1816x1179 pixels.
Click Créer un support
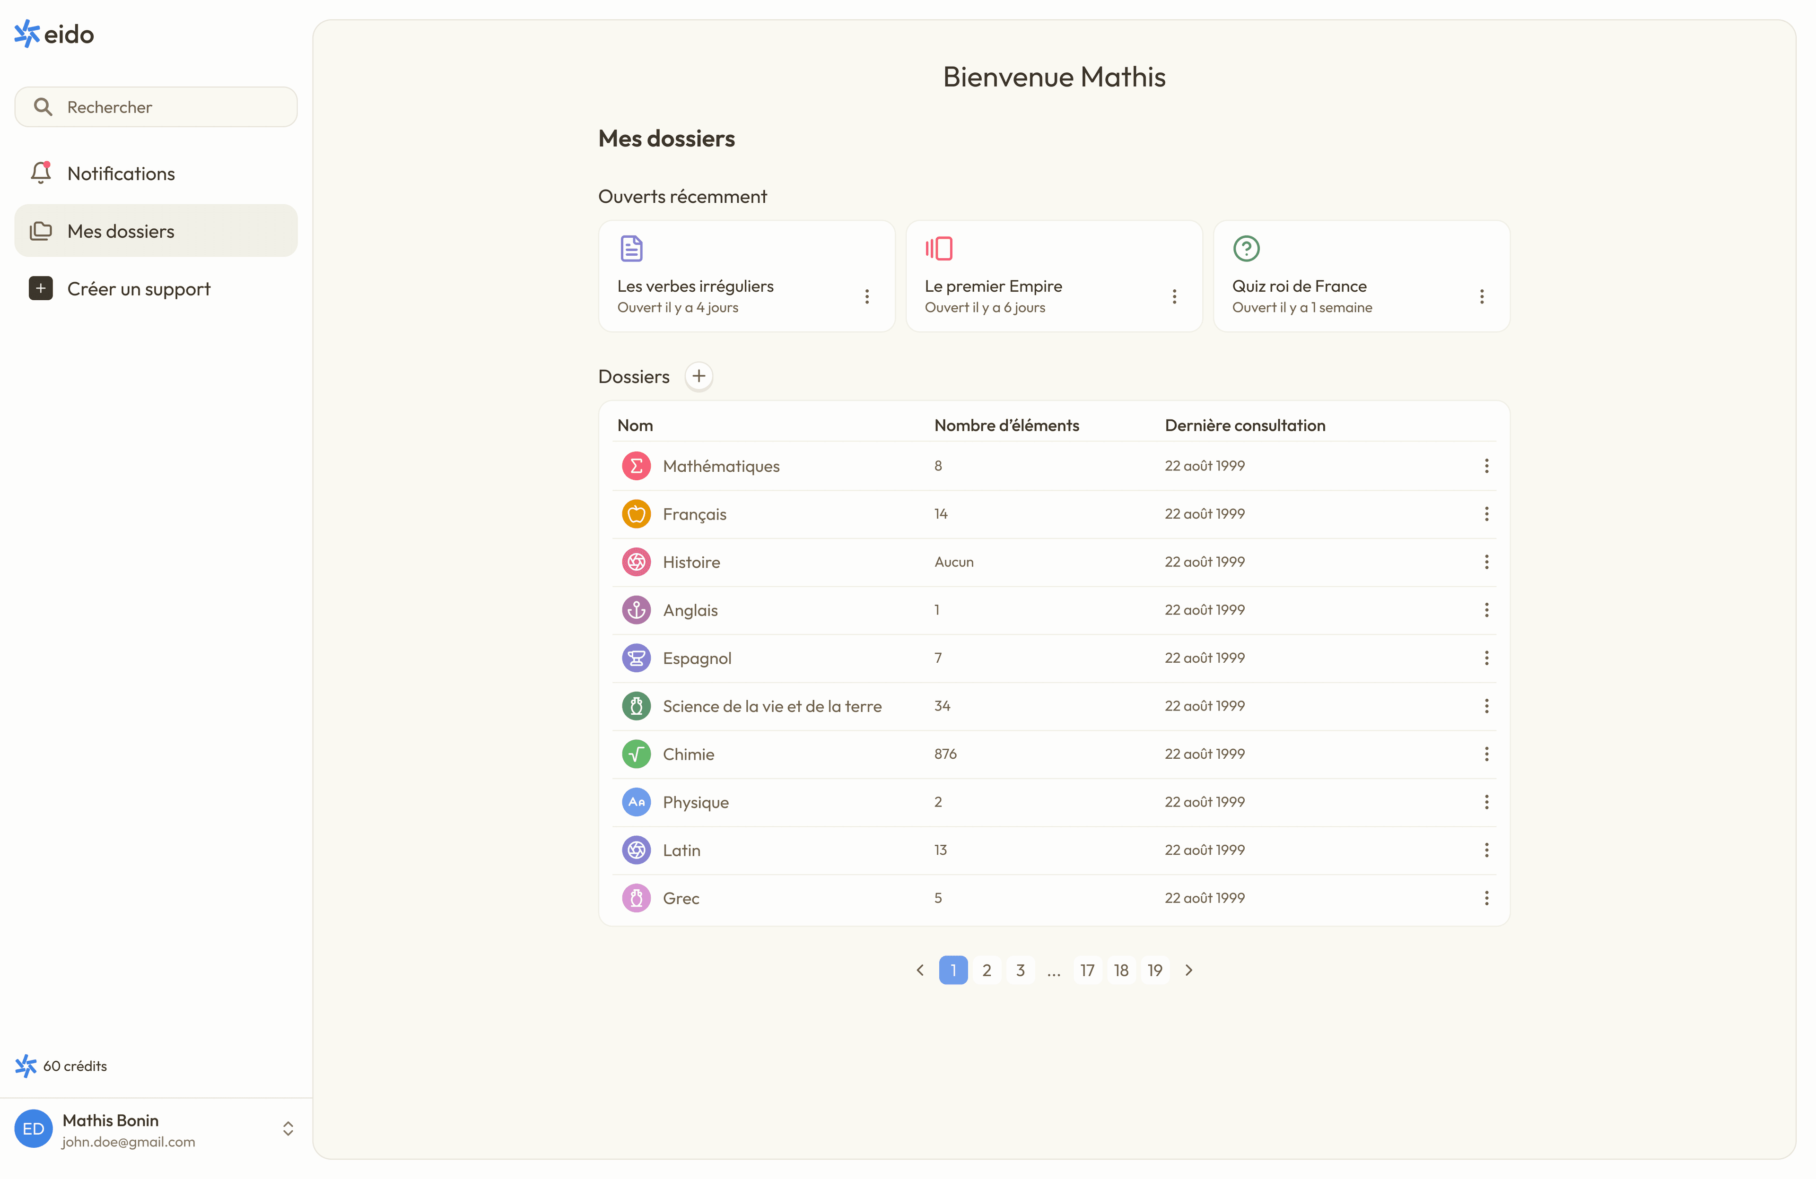(x=138, y=288)
